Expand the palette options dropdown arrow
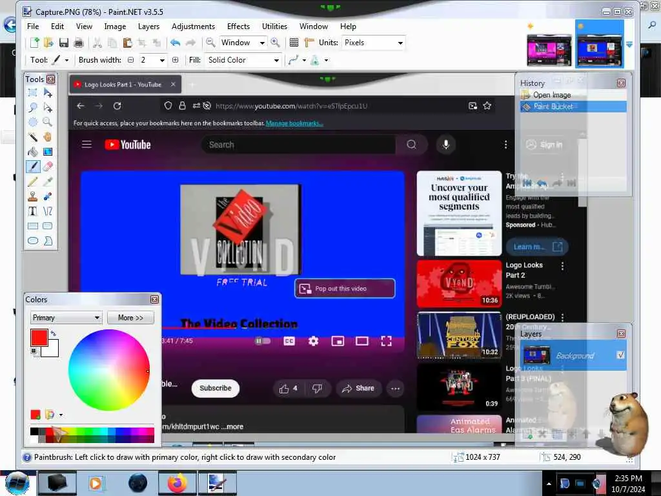 pos(61,415)
